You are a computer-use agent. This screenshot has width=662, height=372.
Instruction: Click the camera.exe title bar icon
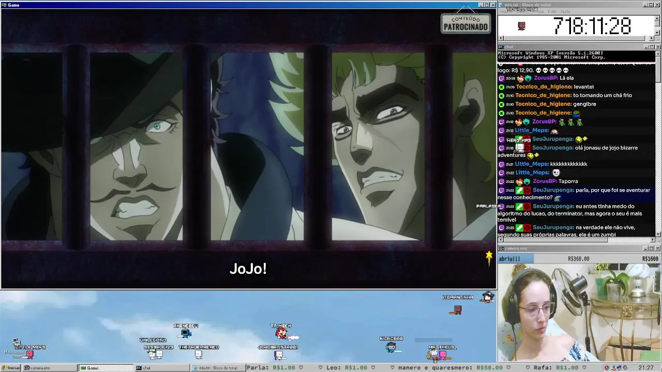pyautogui.click(x=501, y=249)
